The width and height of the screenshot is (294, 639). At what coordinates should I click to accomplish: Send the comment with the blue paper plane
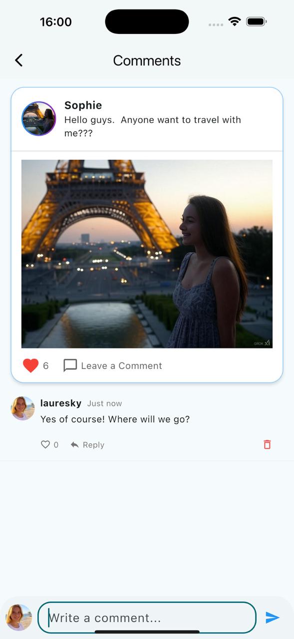click(x=272, y=618)
